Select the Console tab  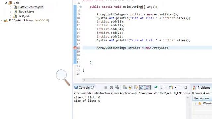click(84, 88)
